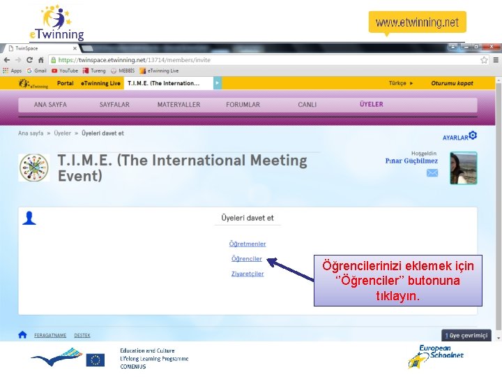This screenshot has height=377, width=502.
Task: Go to ANA SAYFA menu
Action: tap(50, 105)
